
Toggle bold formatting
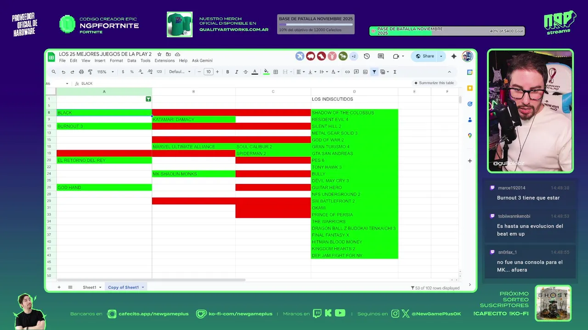point(227,72)
